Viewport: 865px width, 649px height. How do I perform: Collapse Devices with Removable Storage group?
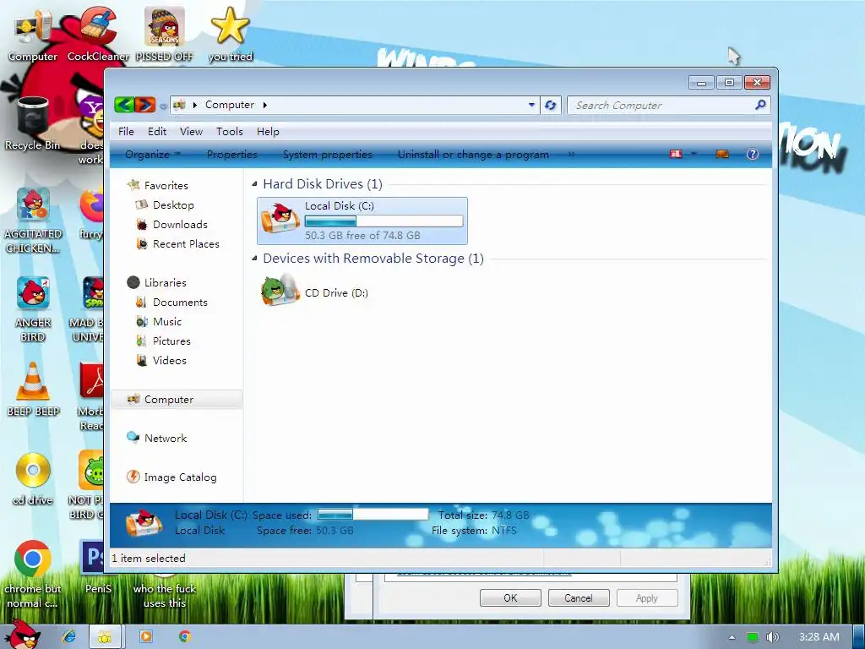click(x=254, y=259)
